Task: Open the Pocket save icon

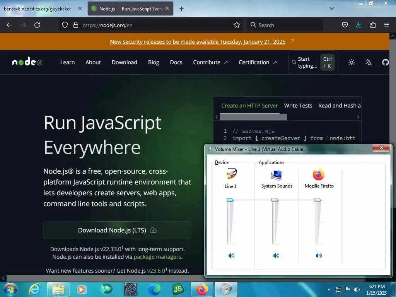Action: (345, 25)
